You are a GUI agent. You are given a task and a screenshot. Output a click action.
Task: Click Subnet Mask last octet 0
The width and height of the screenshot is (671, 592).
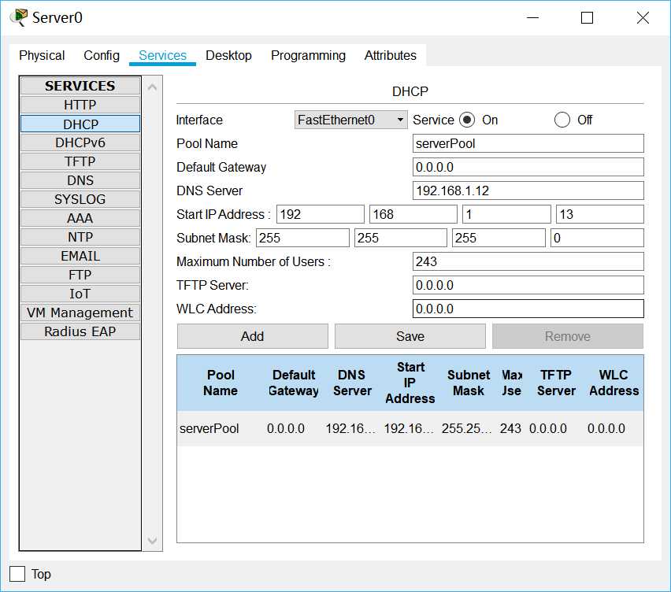click(x=597, y=238)
